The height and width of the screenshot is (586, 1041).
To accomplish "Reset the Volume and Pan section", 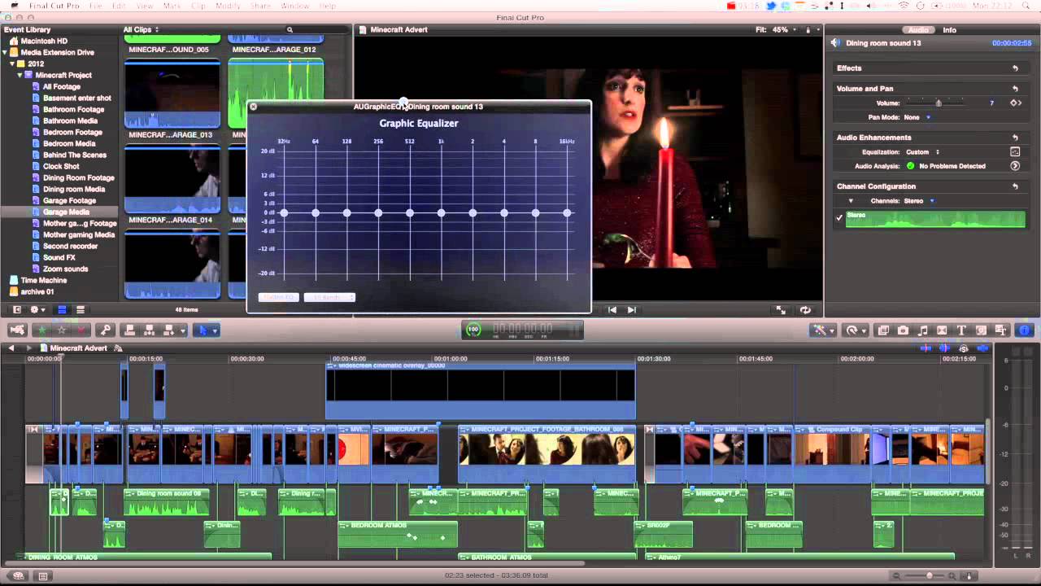I will tap(1015, 89).
